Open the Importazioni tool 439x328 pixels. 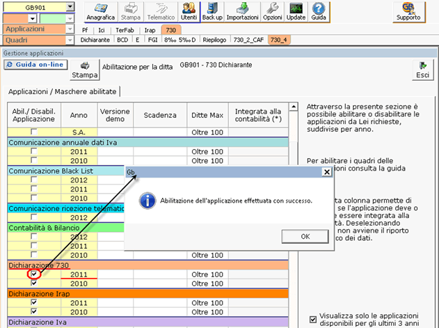click(242, 12)
